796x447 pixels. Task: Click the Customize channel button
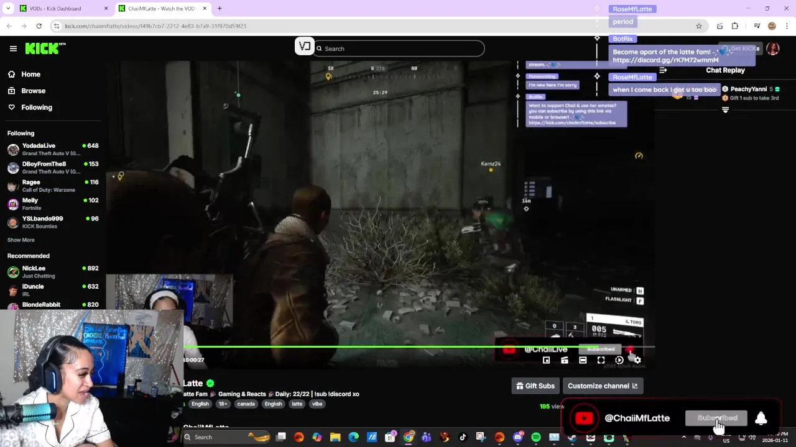[x=603, y=386]
